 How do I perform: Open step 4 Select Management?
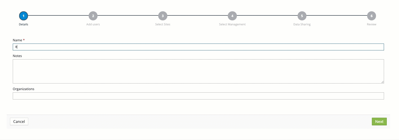(232, 16)
